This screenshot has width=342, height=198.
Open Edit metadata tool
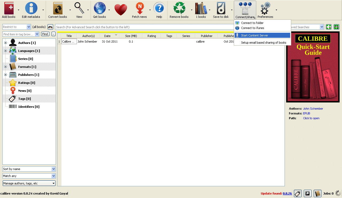pyautogui.click(x=31, y=8)
